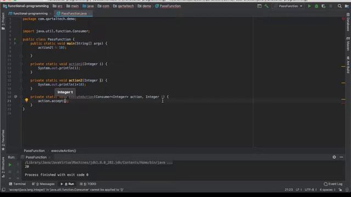
Task: Open the Favorites tool window
Action: [3, 140]
